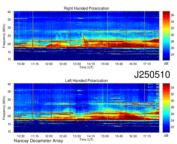Click the lower plot 'Time (UT)' axis label
177x144 pixels.
[86, 140]
